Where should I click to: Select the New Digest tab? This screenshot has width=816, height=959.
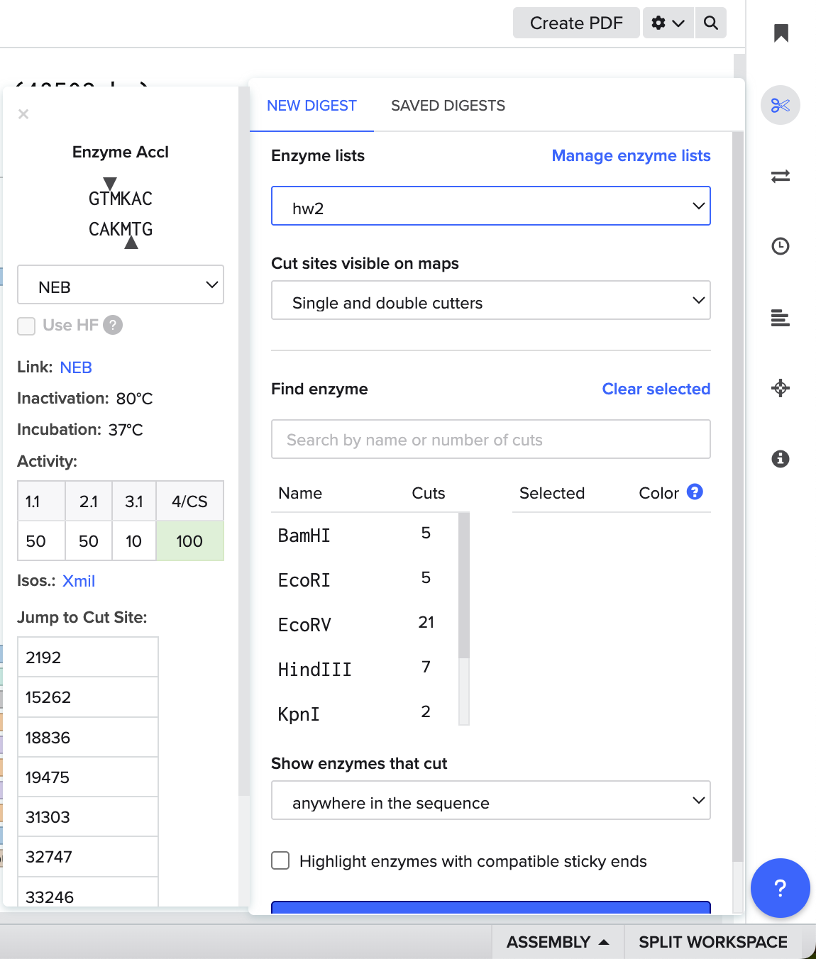pos(311,106)
